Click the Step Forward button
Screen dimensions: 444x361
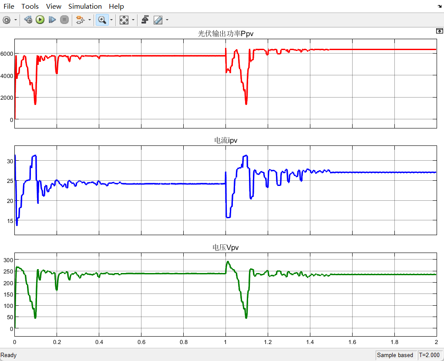52,20
